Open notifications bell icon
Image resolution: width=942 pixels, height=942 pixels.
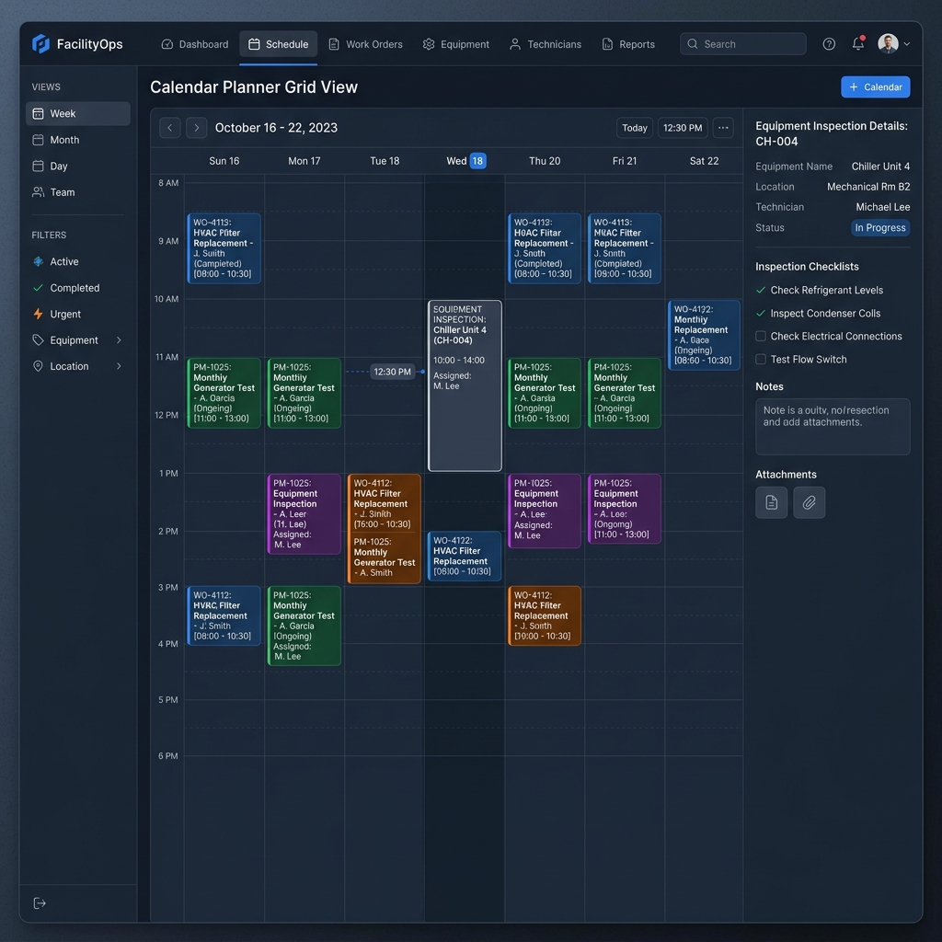pos(858,44)
